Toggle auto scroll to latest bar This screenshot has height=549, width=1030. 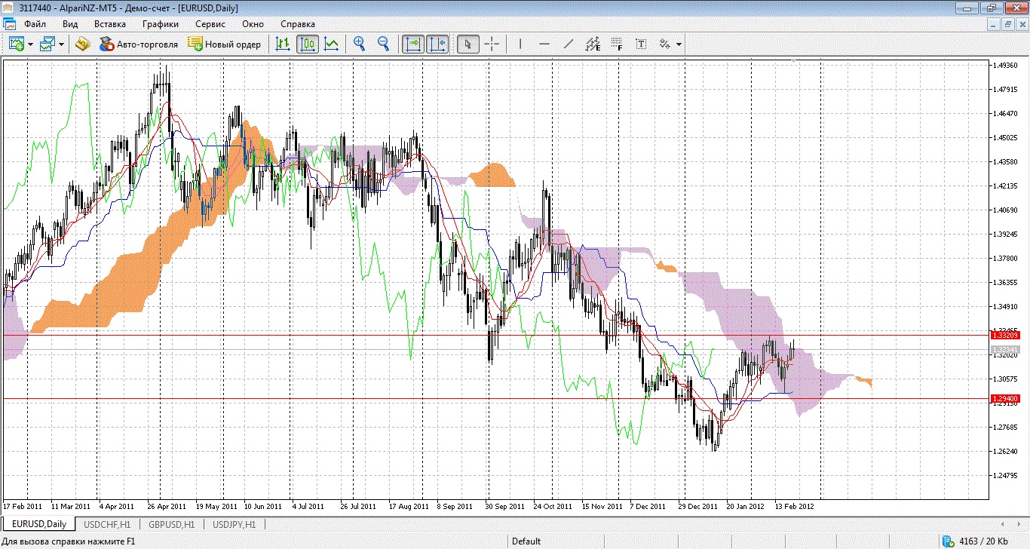click(x=412, y=44)
